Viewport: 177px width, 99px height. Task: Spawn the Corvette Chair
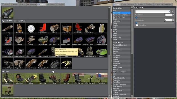[78, 28]
